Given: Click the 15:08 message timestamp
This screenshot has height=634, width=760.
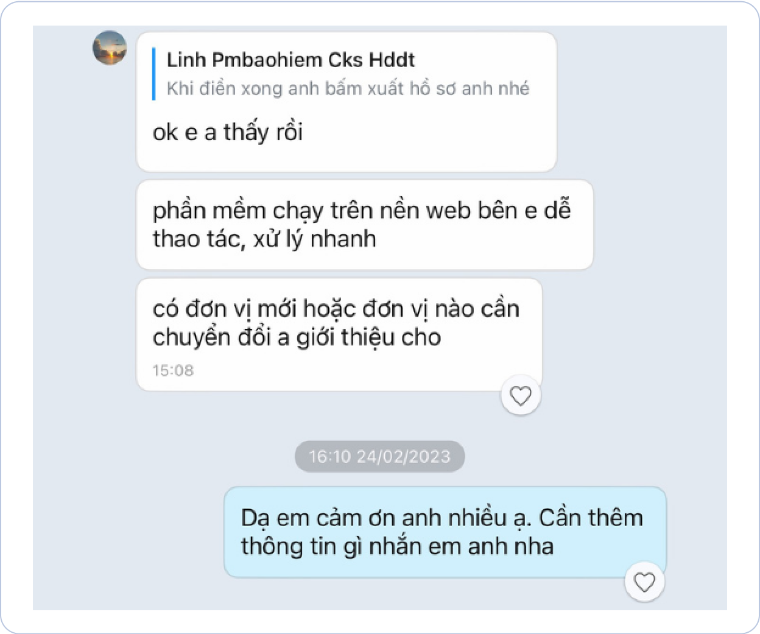Looking at the screenshot, I should (173, 370).
